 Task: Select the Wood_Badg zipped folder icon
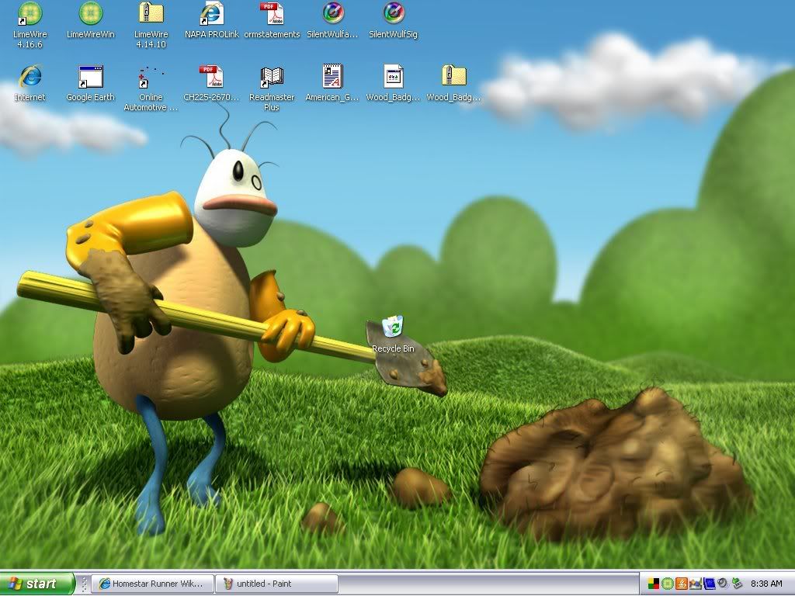(x=453, y=77)
